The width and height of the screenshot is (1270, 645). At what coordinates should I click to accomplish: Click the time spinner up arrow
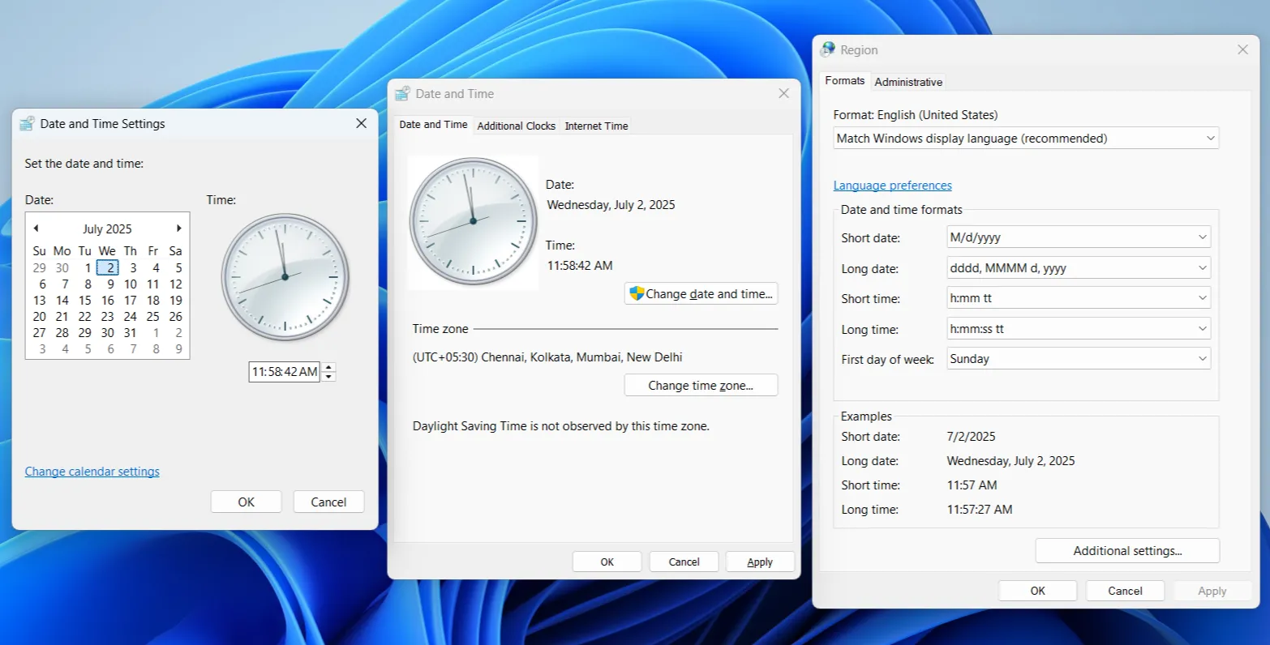pos(328,367)
